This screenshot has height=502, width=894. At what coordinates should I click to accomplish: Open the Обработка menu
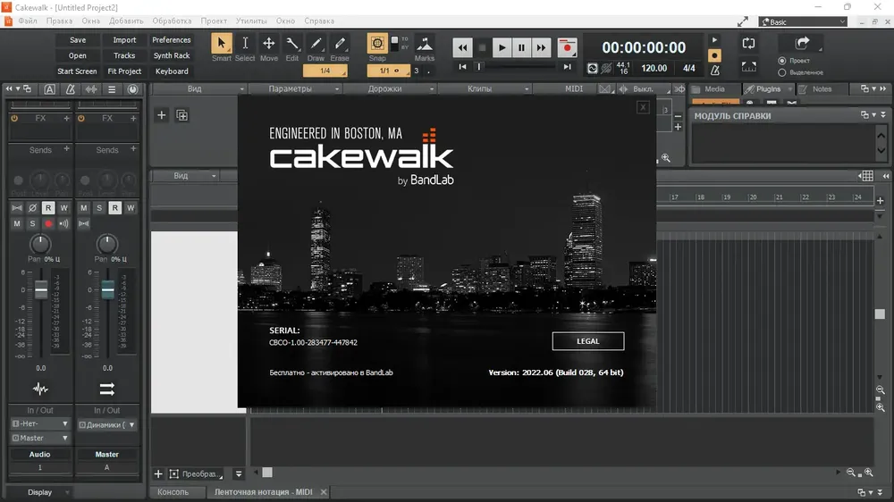pyautogui.click(x=172, y=21)
